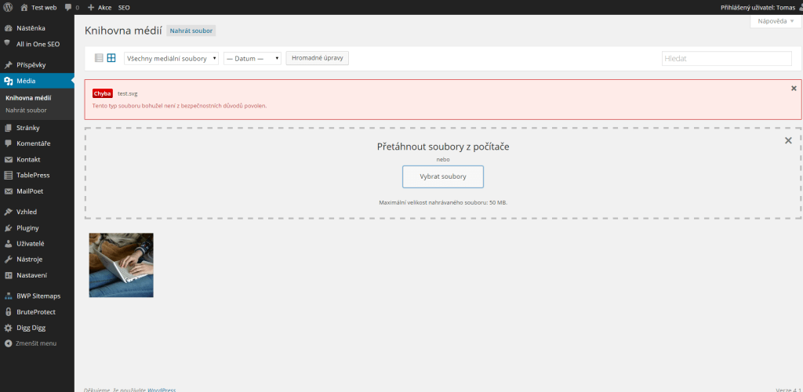The width and height of the screenshot is (803, 392).
Task: Click Vybrat soubory button
Action: (443, 176)
